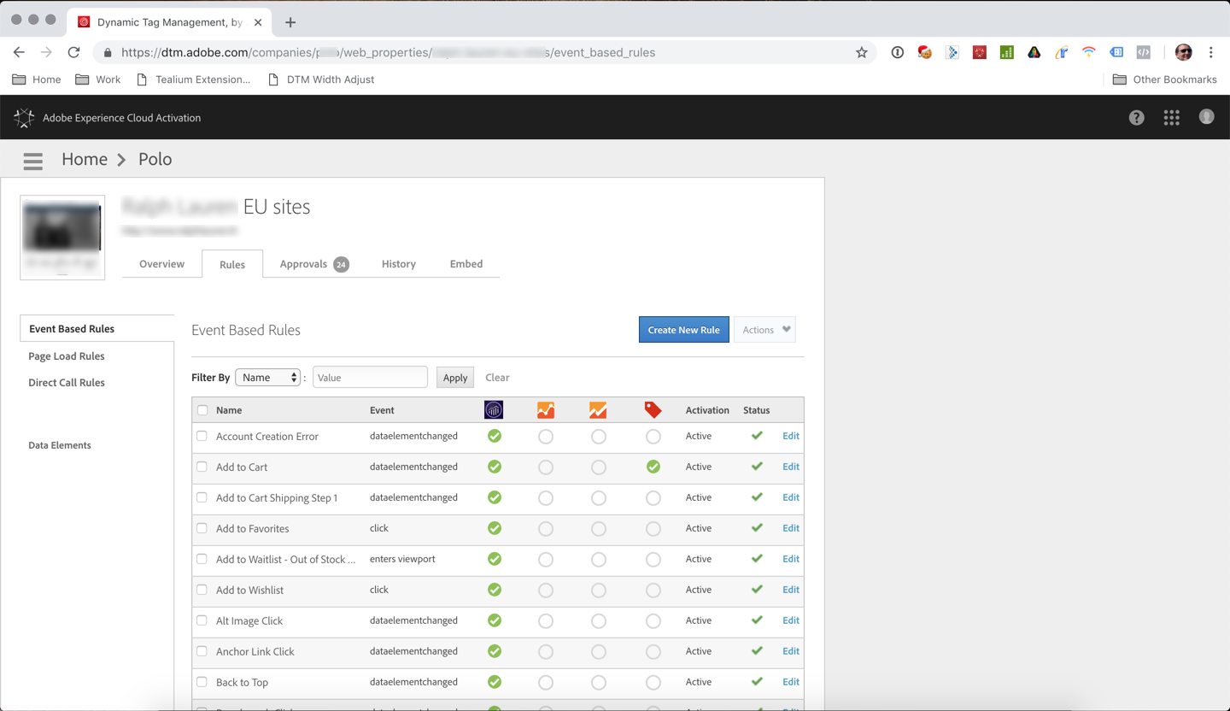Screen dimensions: 1230x711
Task: Click the Add to Wishlist rule name
Action: click(x=249, y=590)
